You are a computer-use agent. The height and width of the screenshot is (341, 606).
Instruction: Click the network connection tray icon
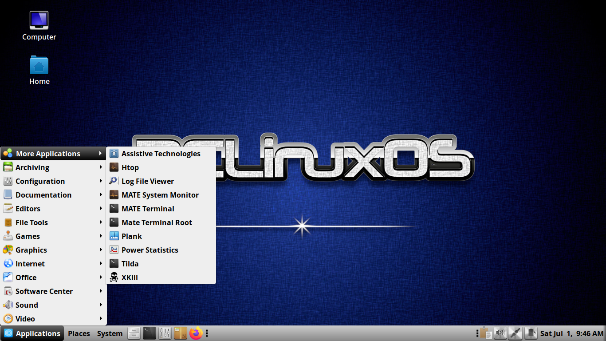(x=515, y=333)
